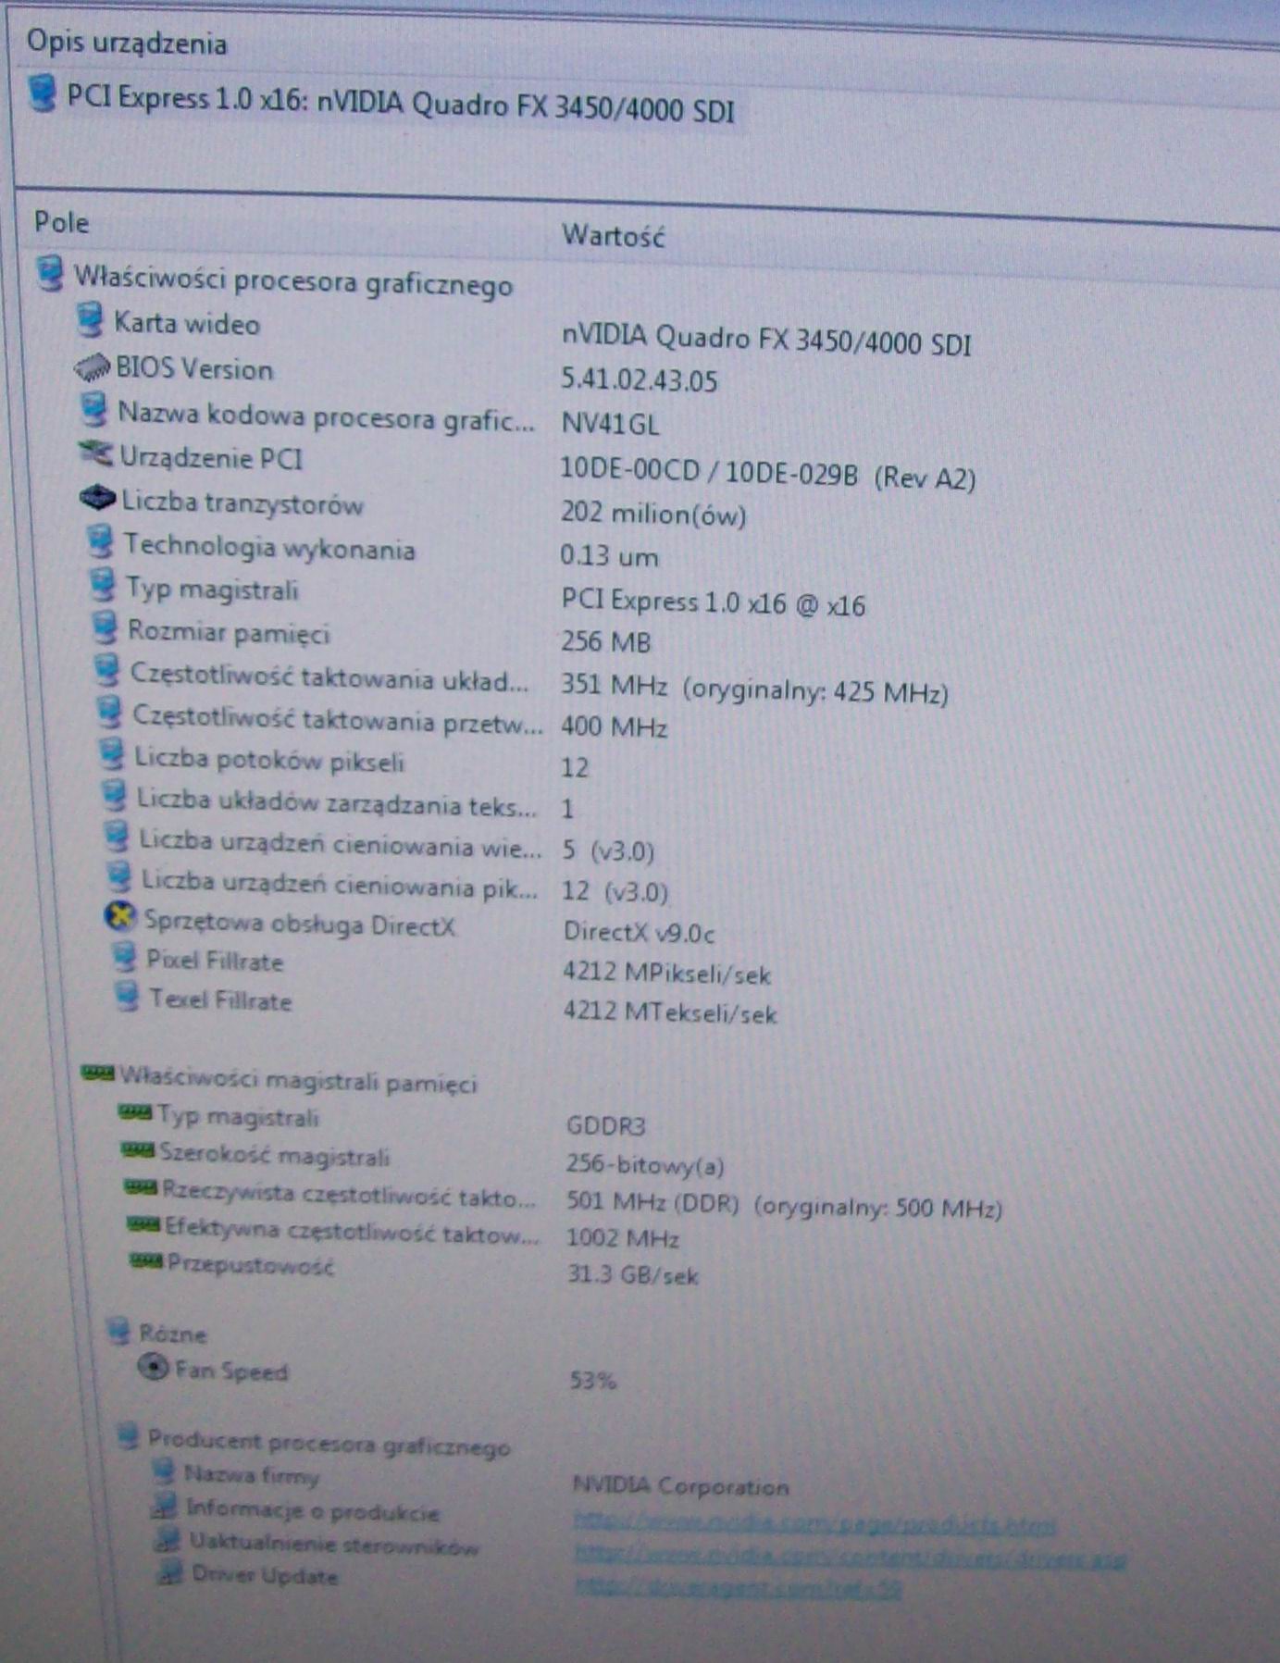Click the DirectX icon by Sprzętowa obsługa DirectX
The image size is (1280, 1663).
point(120,918)
